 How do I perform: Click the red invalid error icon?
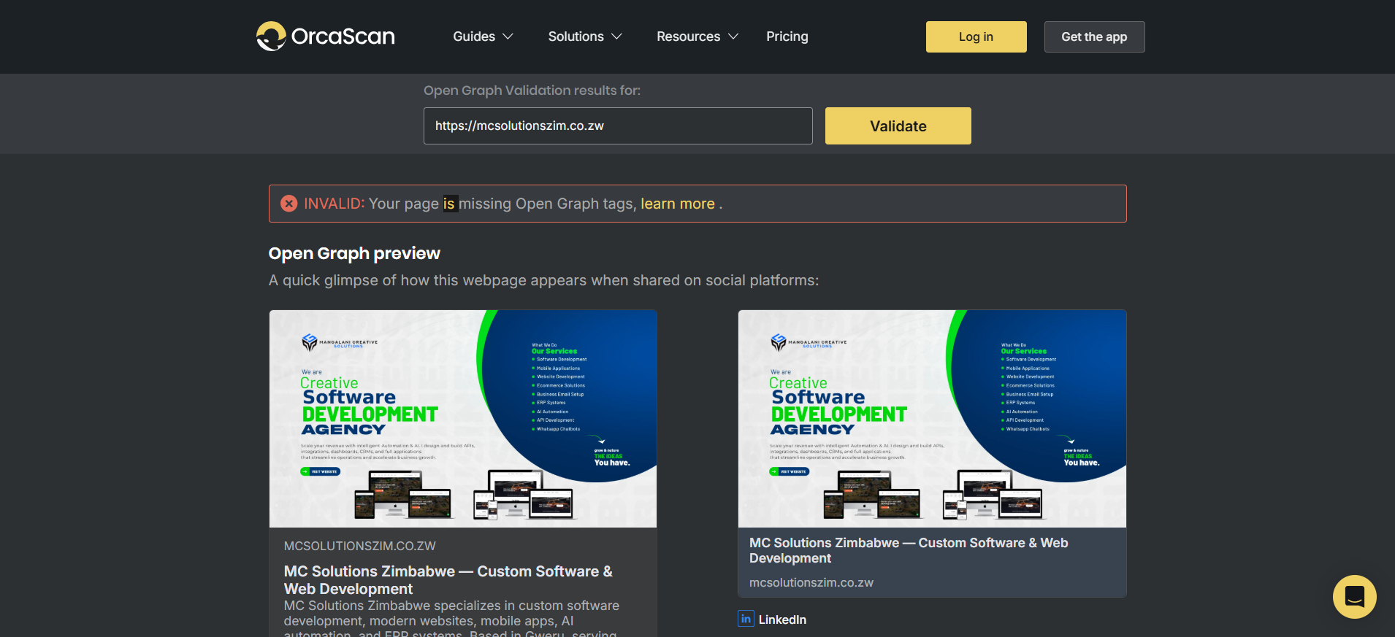pyautogui.click(x=289, y=204)
